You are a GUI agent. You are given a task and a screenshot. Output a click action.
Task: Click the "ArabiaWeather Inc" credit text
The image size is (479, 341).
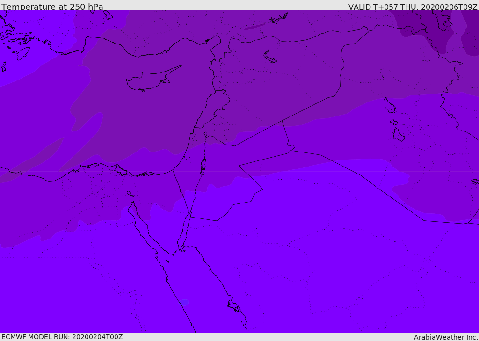pos(445,337)
